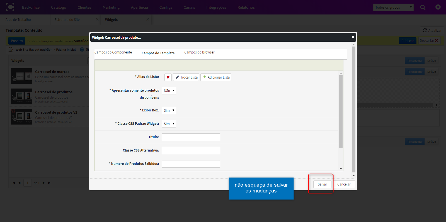446x222 pixels.
Task: Click the page number field in pager
Action: click(x=27, y=183)
